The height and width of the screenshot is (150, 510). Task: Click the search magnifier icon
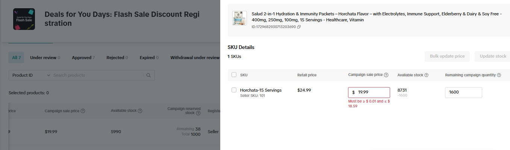(x=149, y=75)
